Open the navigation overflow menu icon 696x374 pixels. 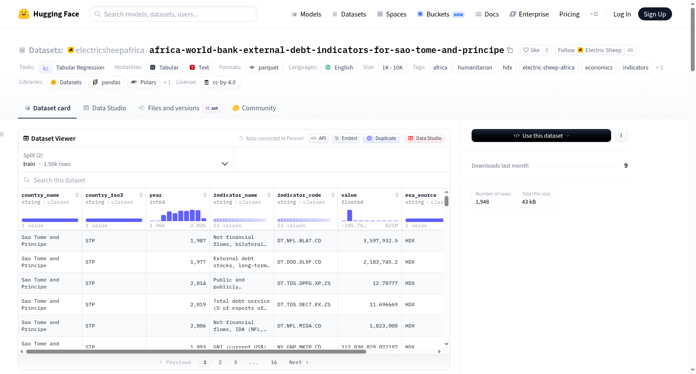(594, 14)
